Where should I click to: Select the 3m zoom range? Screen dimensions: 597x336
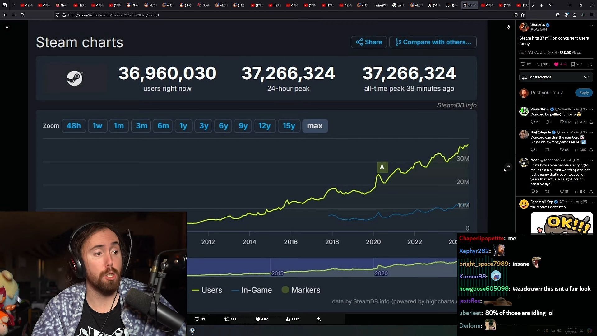141,126
